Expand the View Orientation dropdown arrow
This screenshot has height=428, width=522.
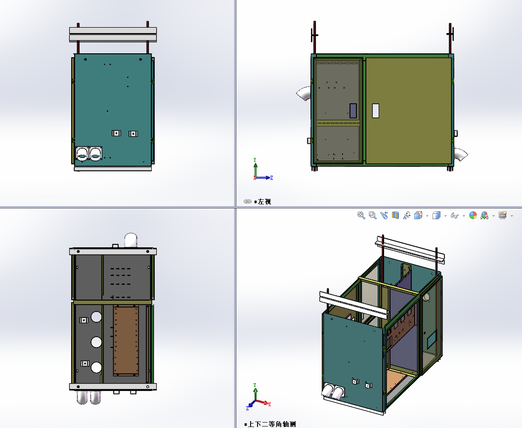pos(427,216)
